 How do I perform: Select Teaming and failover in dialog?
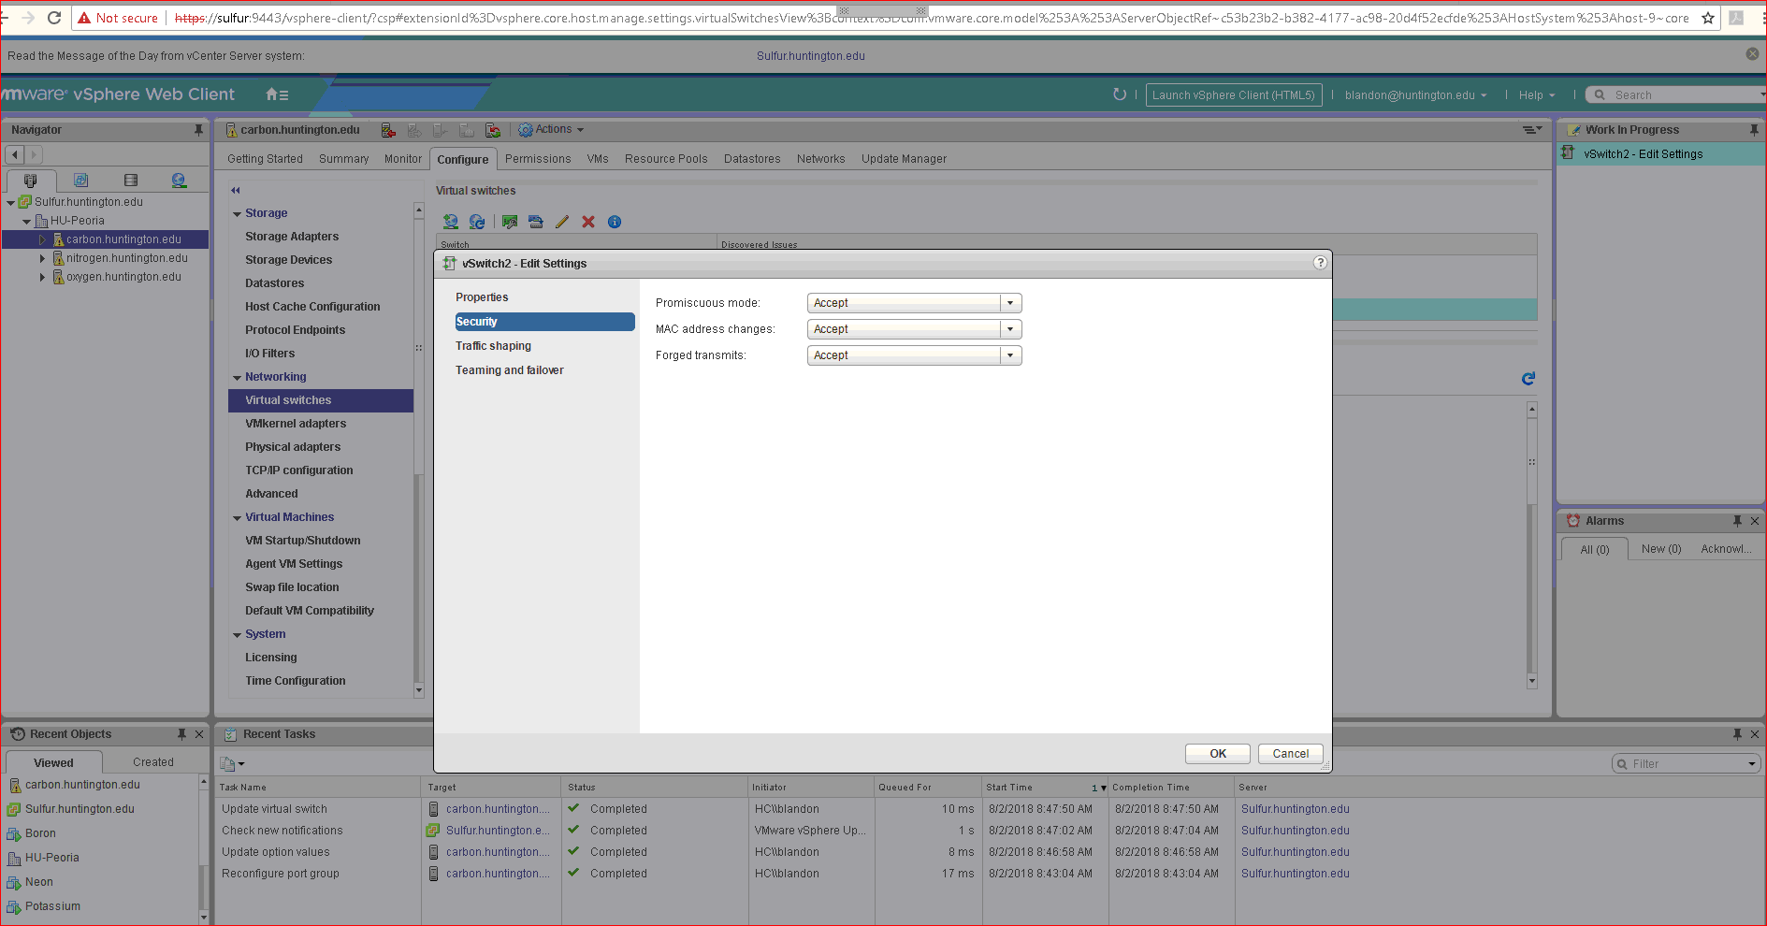509,370
